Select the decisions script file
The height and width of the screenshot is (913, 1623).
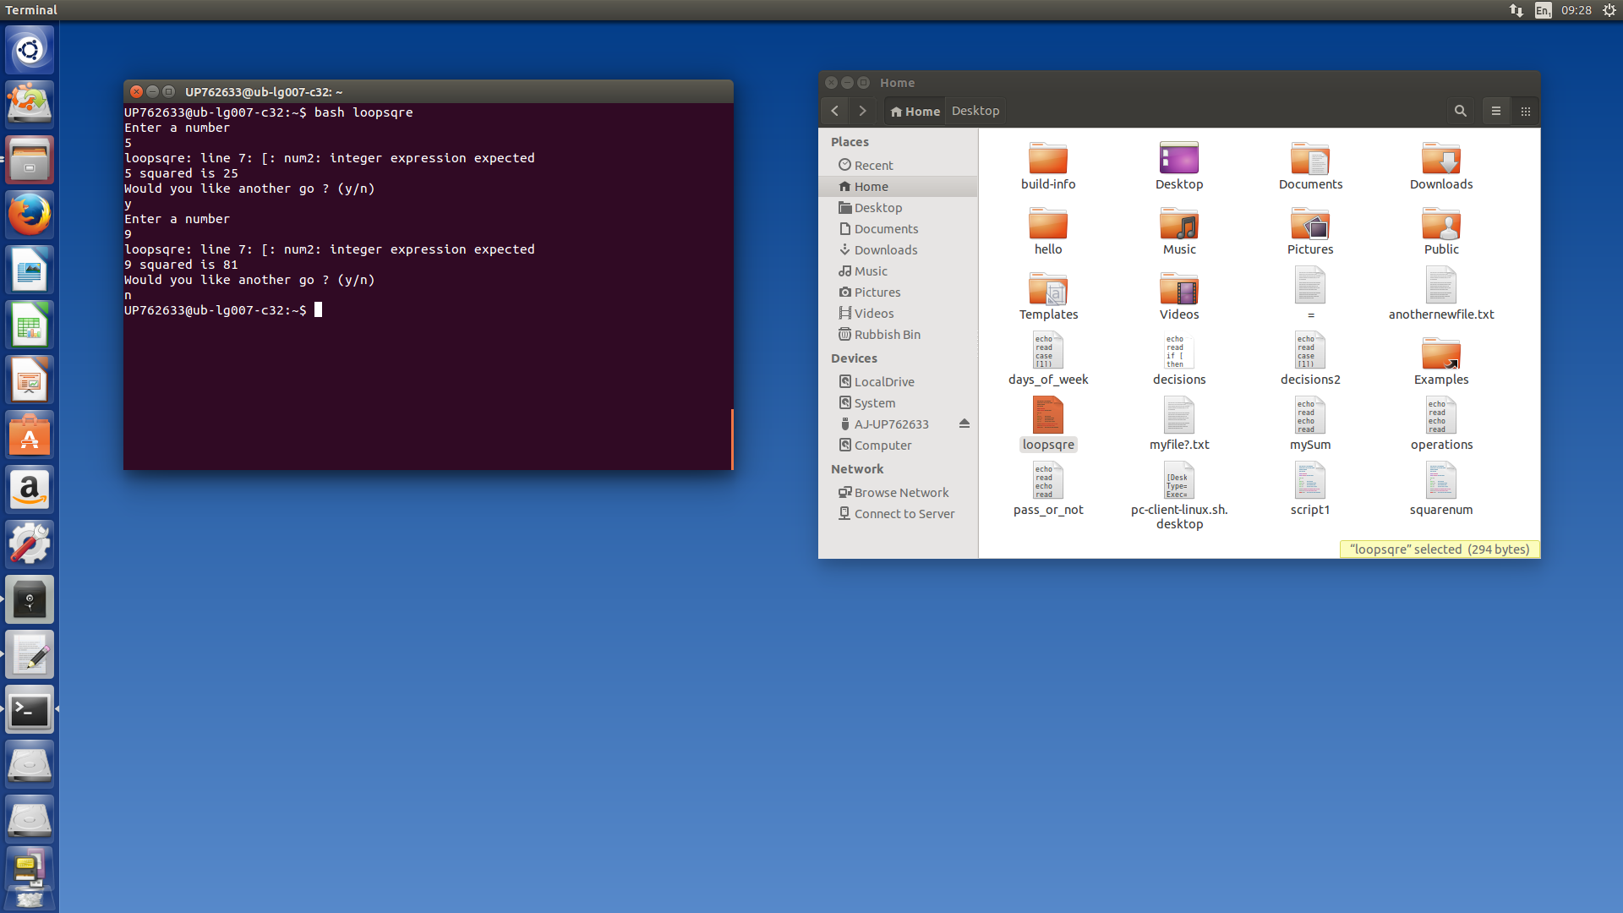click(x=1179, y=361)
